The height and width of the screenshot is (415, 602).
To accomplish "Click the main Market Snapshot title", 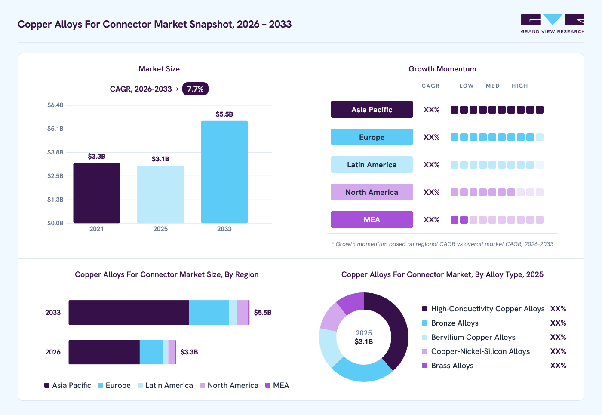I will [155, 24].
